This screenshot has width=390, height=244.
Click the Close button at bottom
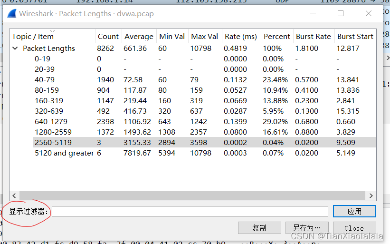(x=354, y=228)
